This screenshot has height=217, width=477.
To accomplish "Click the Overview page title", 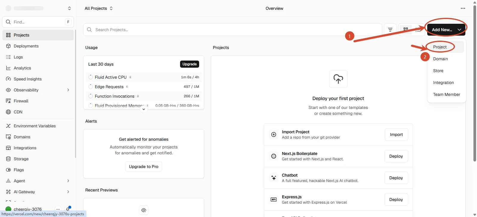I will point(274,8).
